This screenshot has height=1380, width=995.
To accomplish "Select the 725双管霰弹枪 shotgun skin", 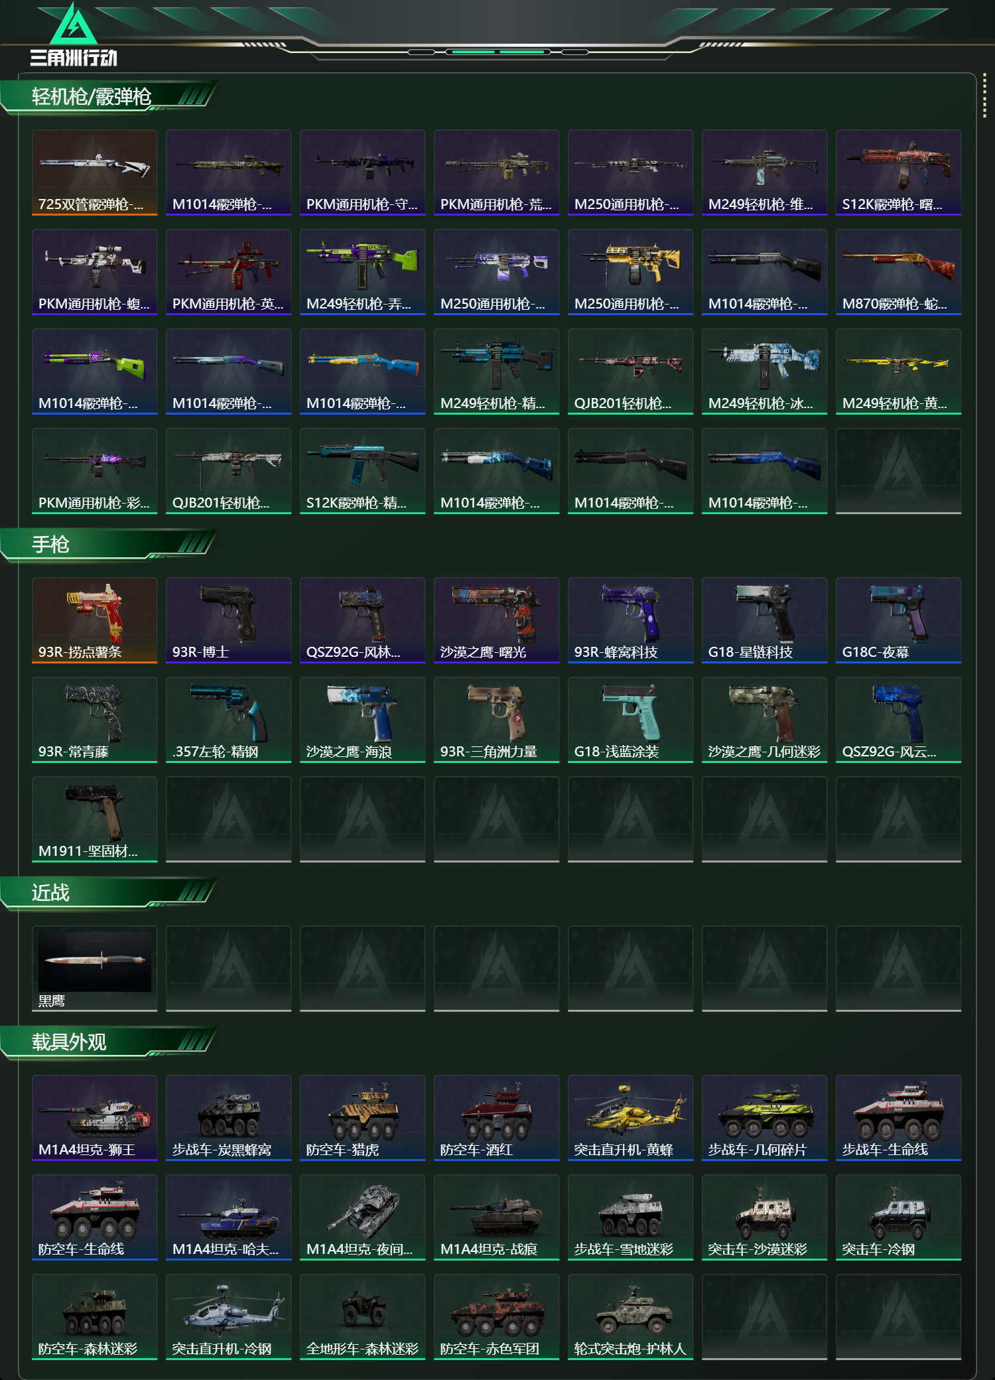I will click(94, 172).
